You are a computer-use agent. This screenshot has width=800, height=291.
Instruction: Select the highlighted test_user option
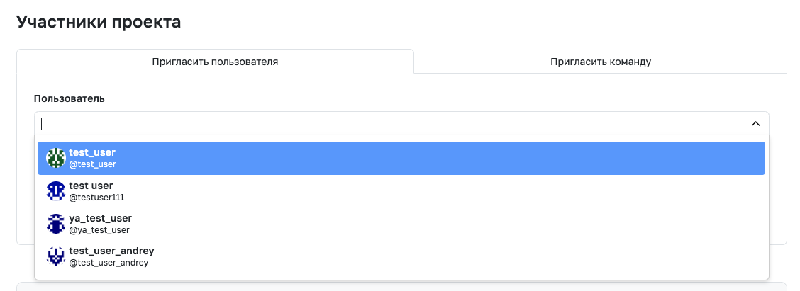click(x=401, y=158)
